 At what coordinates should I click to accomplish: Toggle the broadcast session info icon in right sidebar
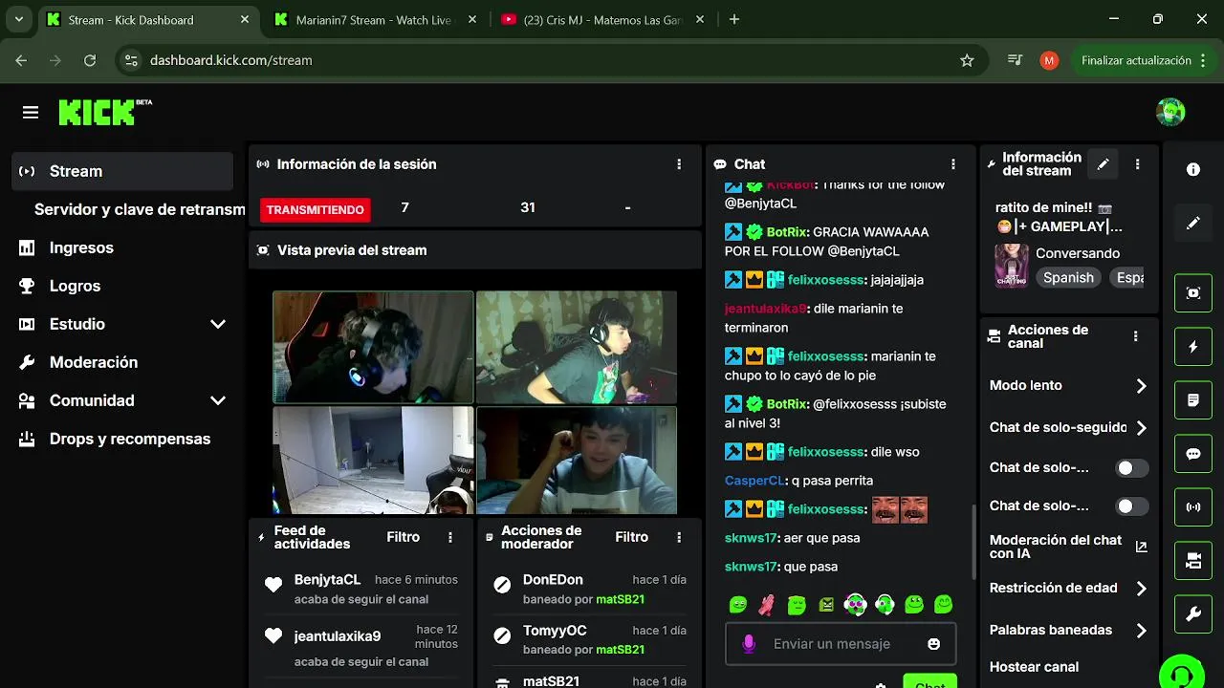pos(1193,507)
